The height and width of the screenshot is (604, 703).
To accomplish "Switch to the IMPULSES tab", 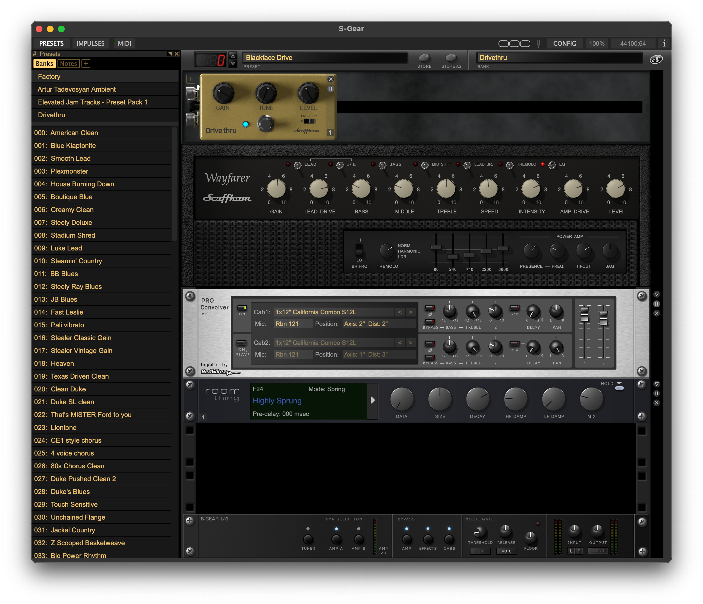I will click(x=90, y=43).
